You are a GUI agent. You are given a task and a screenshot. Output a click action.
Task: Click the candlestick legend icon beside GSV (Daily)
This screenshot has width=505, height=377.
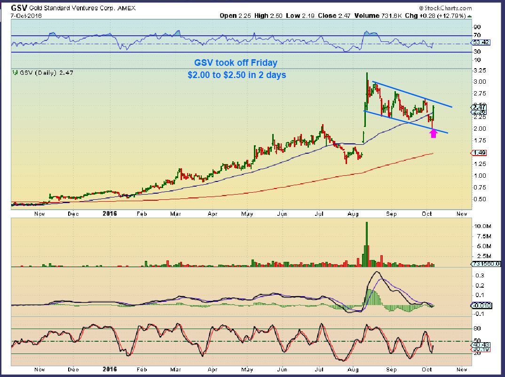click(15, 73)
